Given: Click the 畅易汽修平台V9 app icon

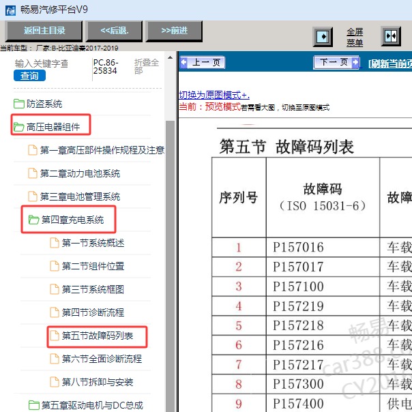Looking at the screenshot, I should click(10, 10).
